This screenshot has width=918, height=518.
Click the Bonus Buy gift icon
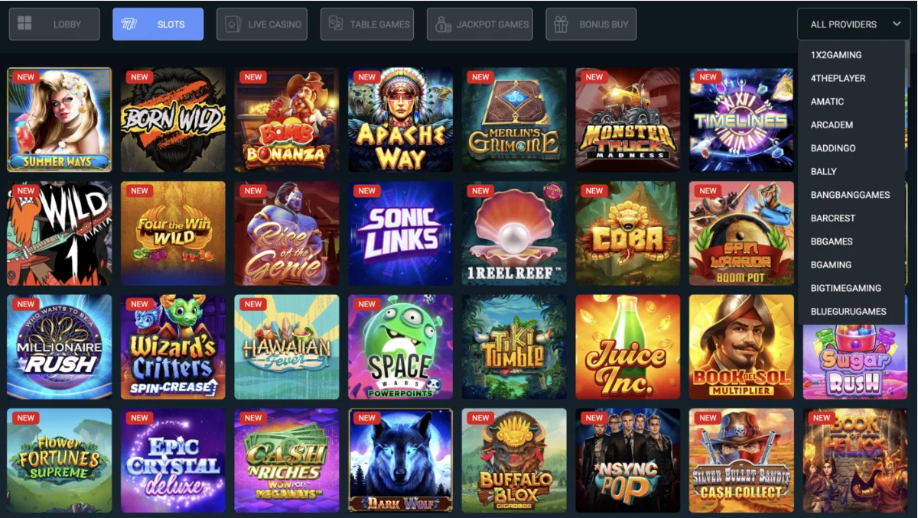pyautogui.click(x=561, y=24)
